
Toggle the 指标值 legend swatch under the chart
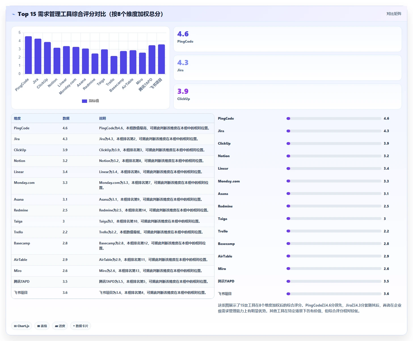pyautogui.click(x=84, y=101)
